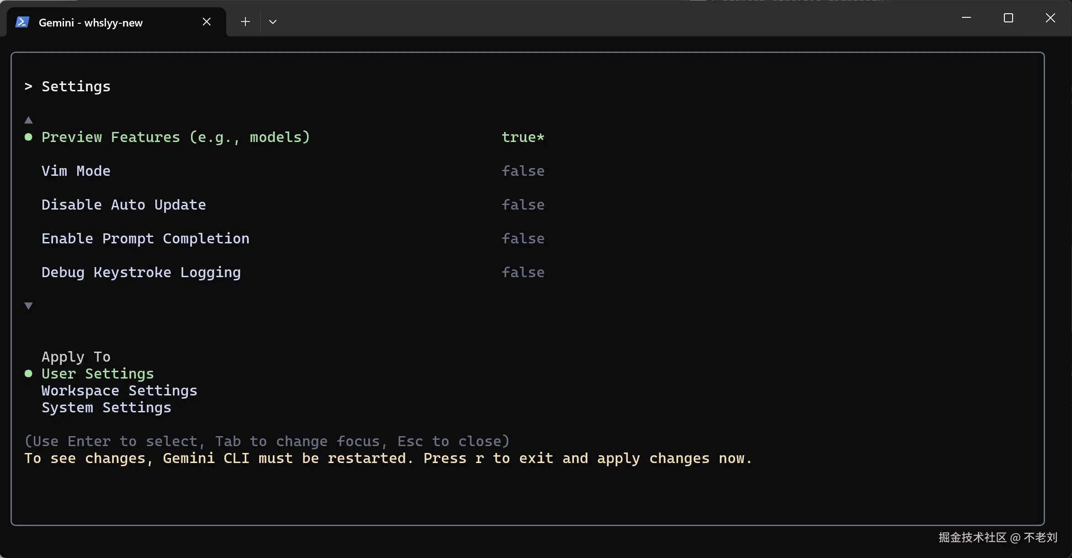This screenshot has height=558, width=1072.
Task: Select the Enable Prompt Completion setting
Action: coord(145,238)
